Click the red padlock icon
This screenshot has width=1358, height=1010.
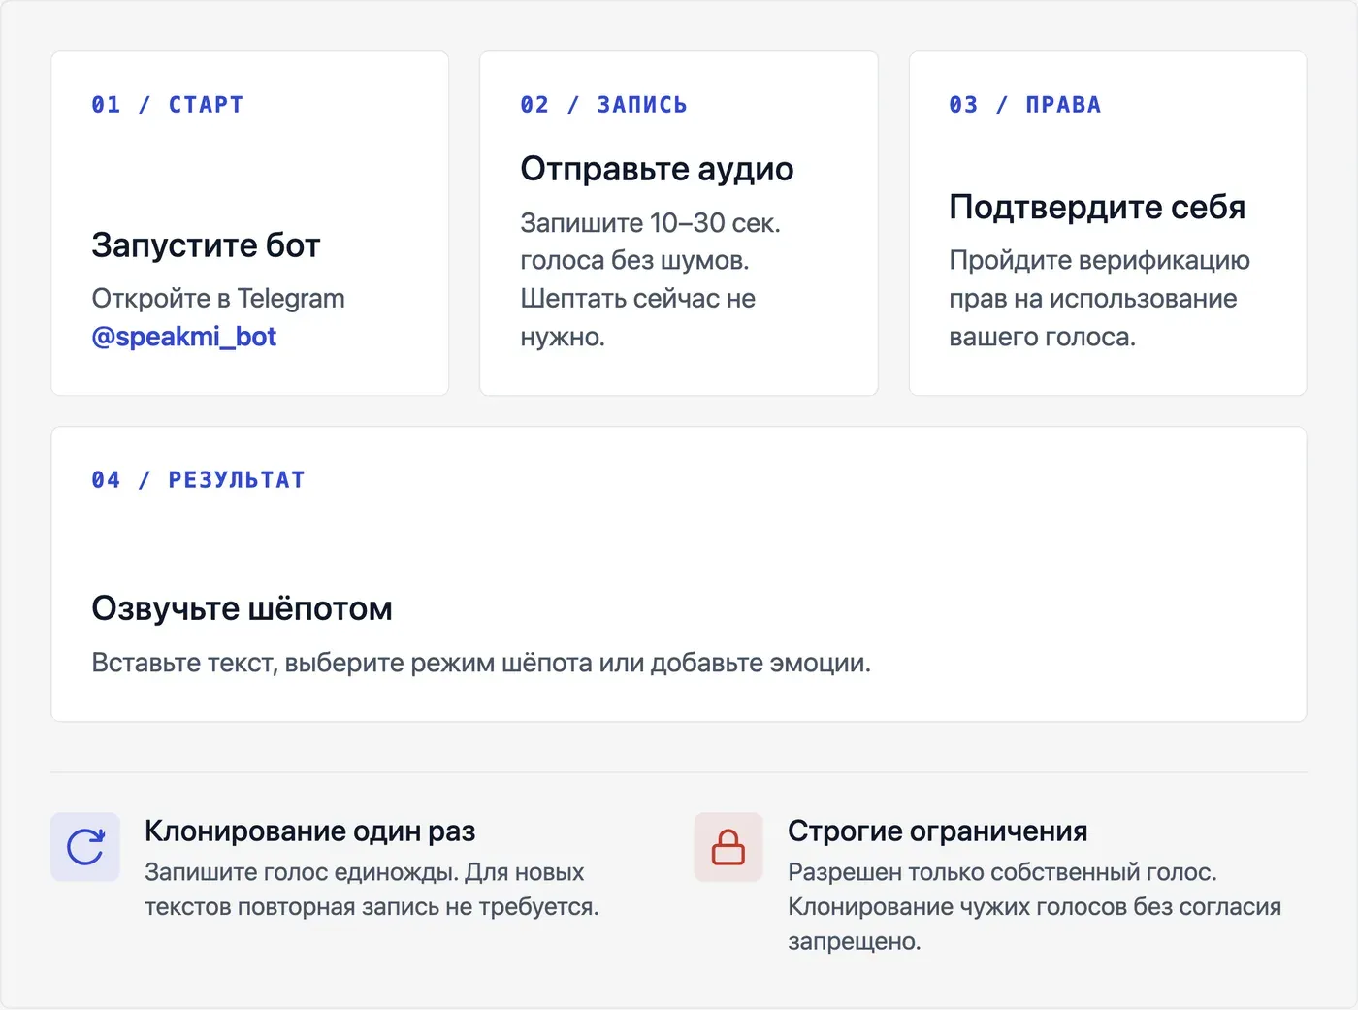click(728, 847)
